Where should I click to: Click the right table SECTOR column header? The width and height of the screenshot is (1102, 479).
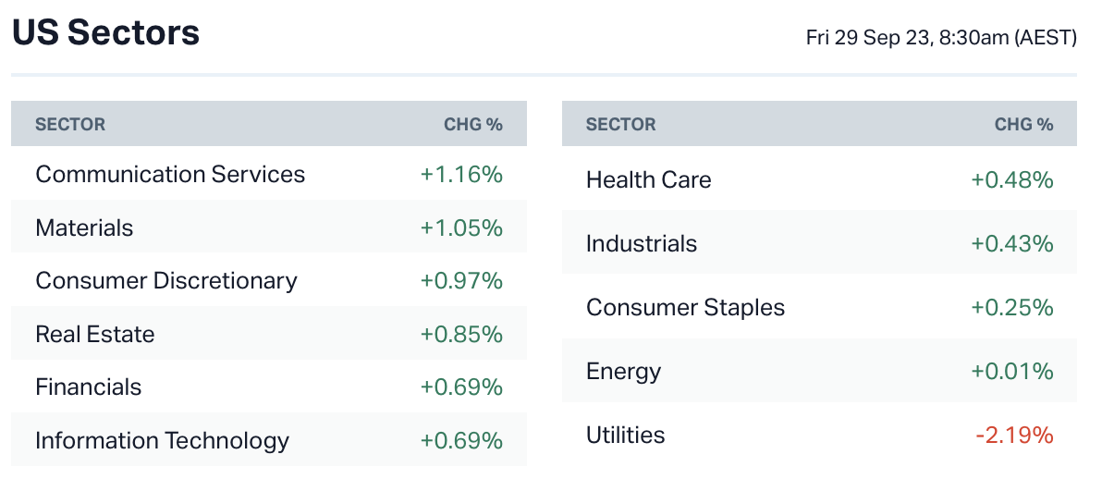click(621, 124)
